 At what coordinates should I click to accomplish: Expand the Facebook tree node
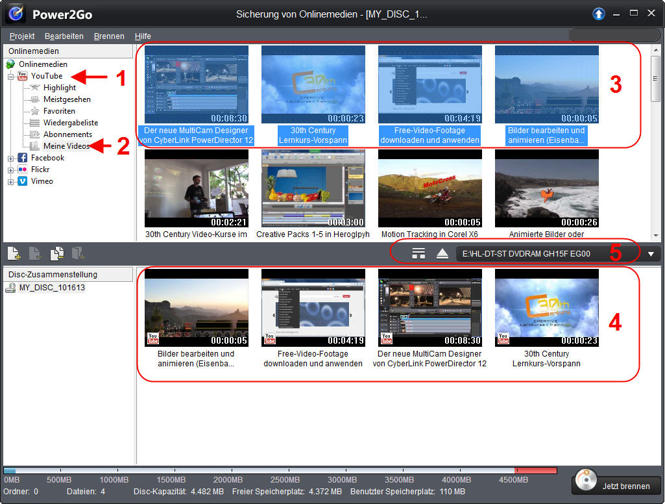click(10, 158)
